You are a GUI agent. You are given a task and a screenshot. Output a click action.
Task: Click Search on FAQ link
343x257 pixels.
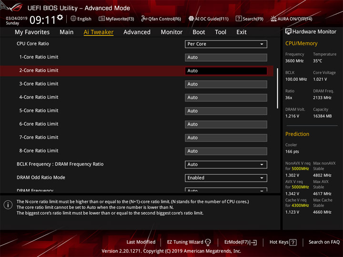[x=324, y=242]
